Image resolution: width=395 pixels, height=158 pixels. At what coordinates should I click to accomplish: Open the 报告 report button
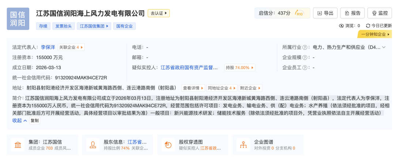[x=352, y=13]
